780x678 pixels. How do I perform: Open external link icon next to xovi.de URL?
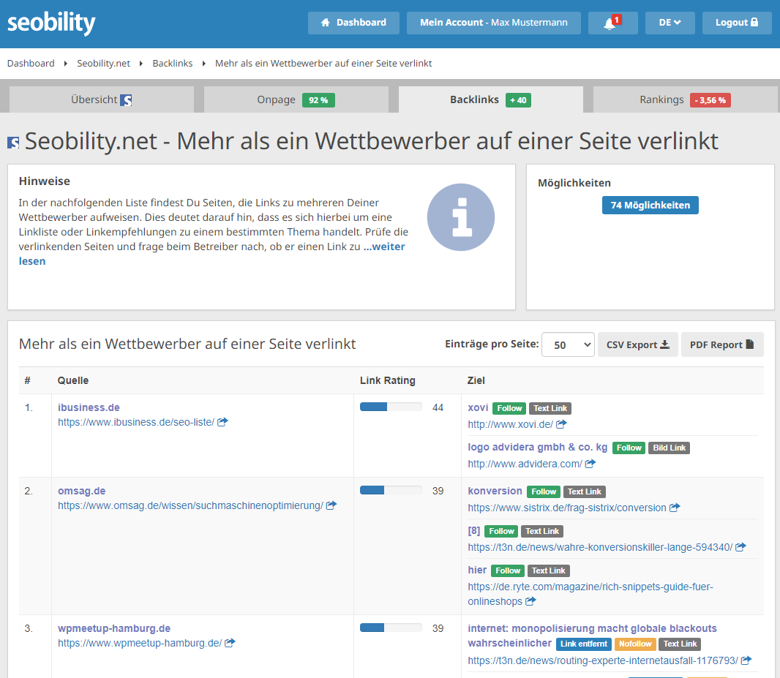(x=561, y=424)
